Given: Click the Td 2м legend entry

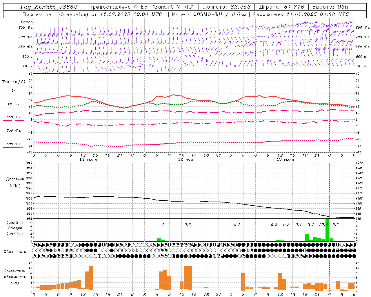Looking at the screenshot, I should pos(13,104).
